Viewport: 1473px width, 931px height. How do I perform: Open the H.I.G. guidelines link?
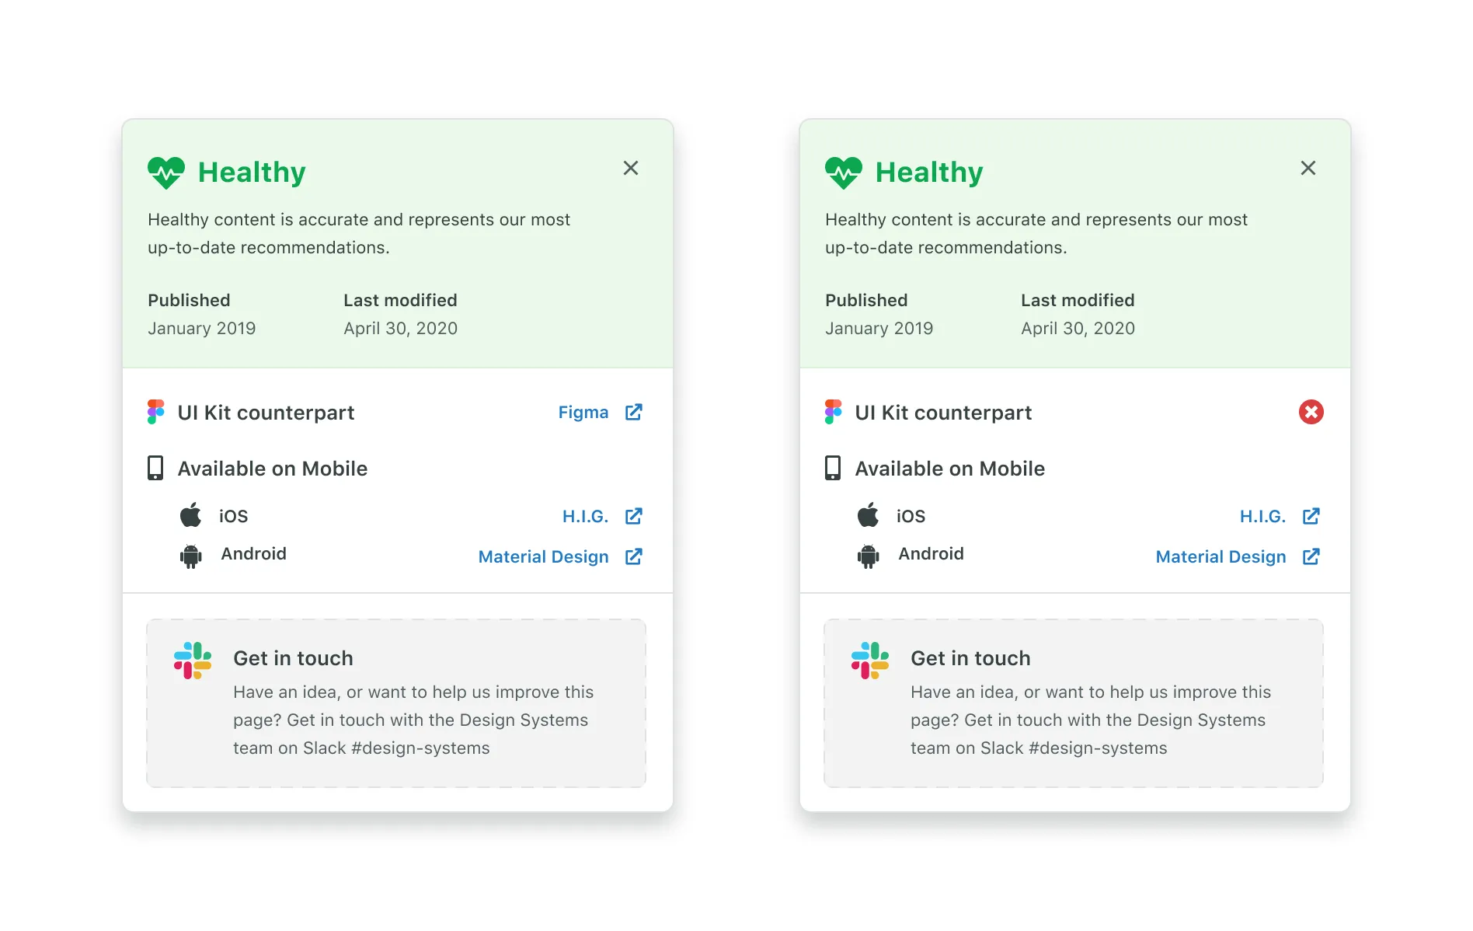point(586,515)
